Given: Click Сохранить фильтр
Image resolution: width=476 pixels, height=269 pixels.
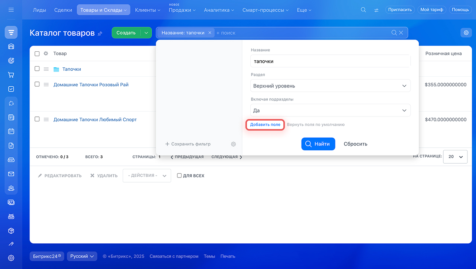Looking at the screenshot, I should [188, 144].
